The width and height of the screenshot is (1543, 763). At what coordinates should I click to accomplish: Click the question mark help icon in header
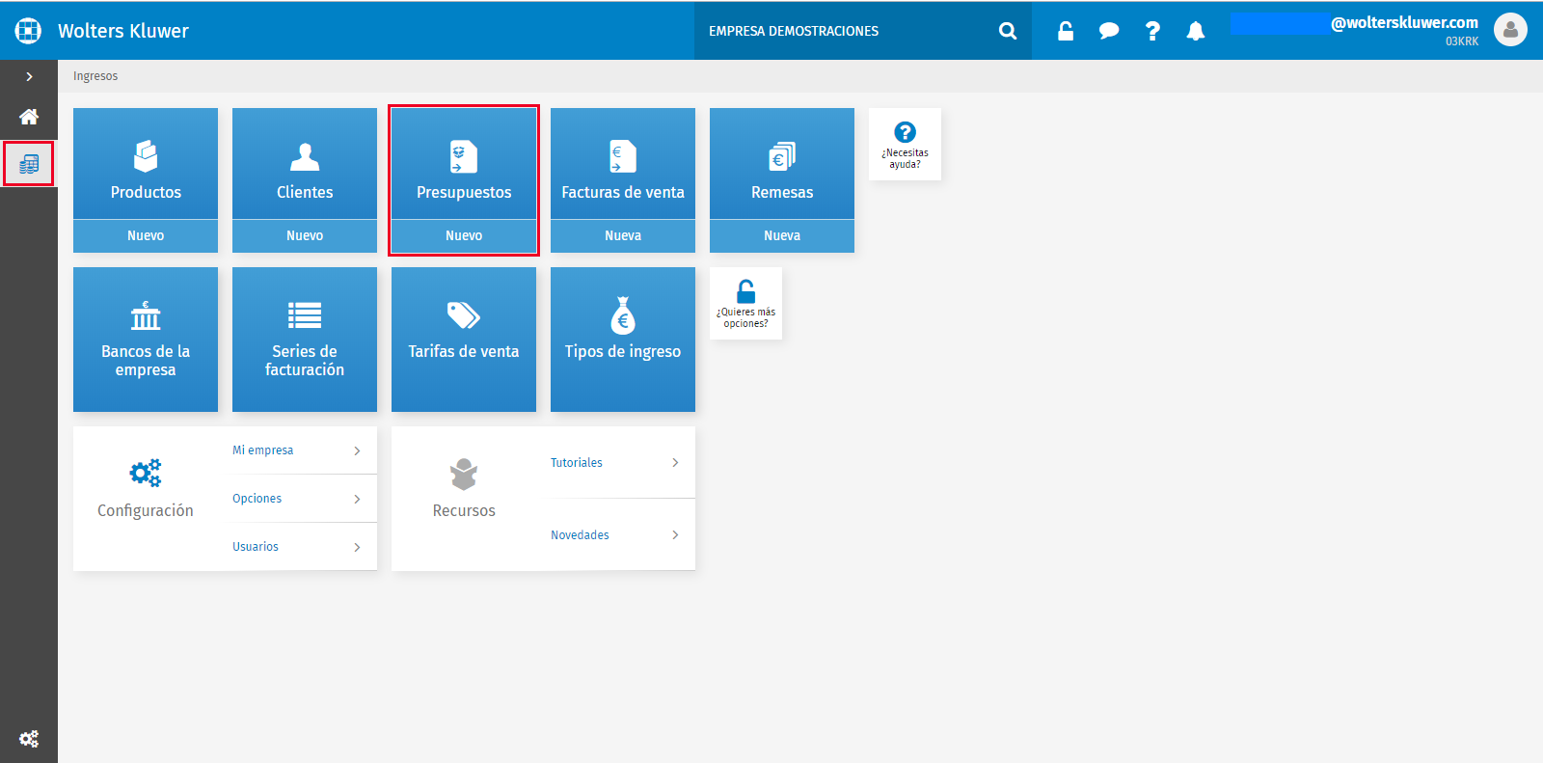1152,31
